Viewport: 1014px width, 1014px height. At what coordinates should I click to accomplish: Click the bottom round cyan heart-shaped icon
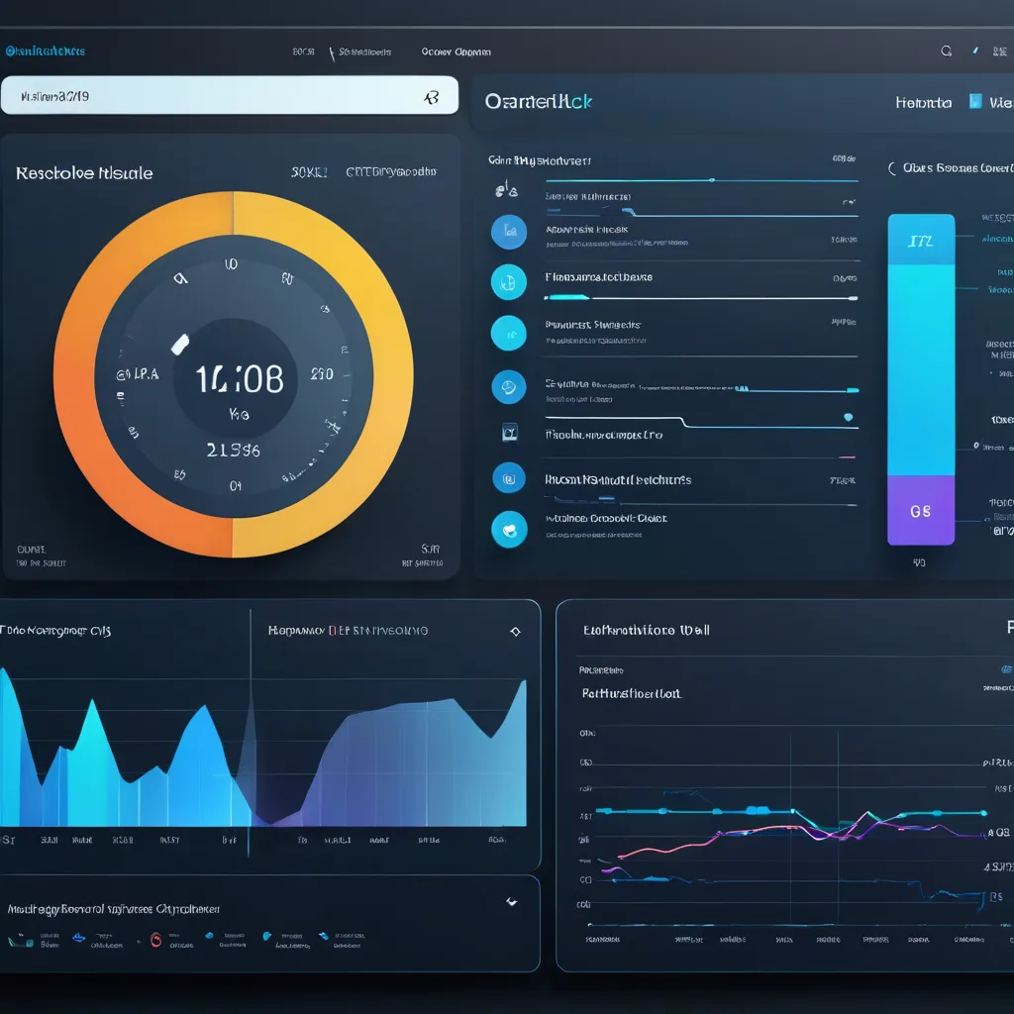(x=509, y=529)
